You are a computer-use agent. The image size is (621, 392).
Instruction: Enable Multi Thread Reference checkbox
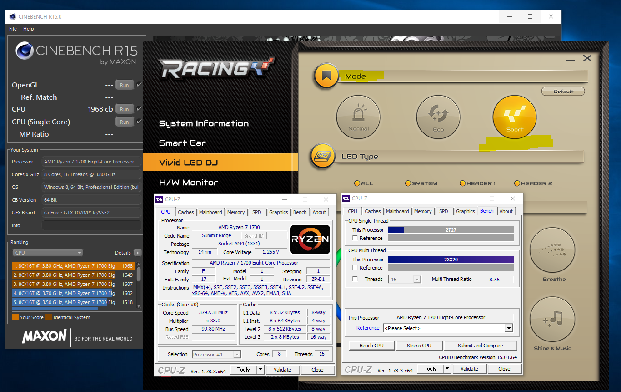(x=355, y=268)
